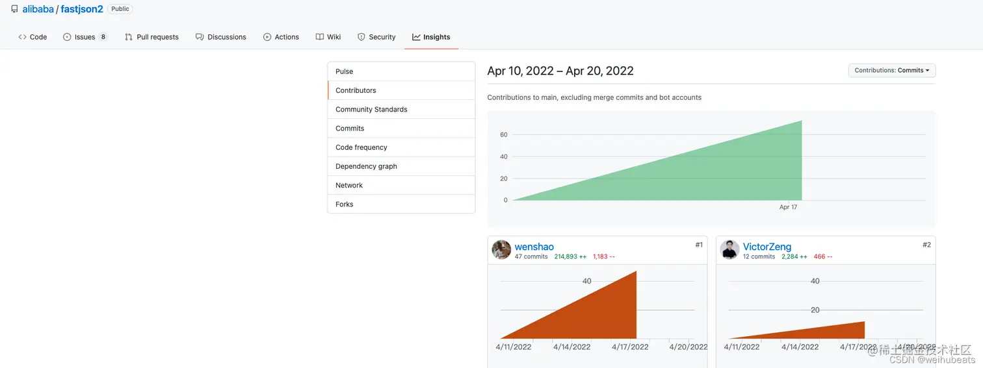Click the Wiki book icon
983x368 pixels.
pyautogui.click(x=320, y=37)
